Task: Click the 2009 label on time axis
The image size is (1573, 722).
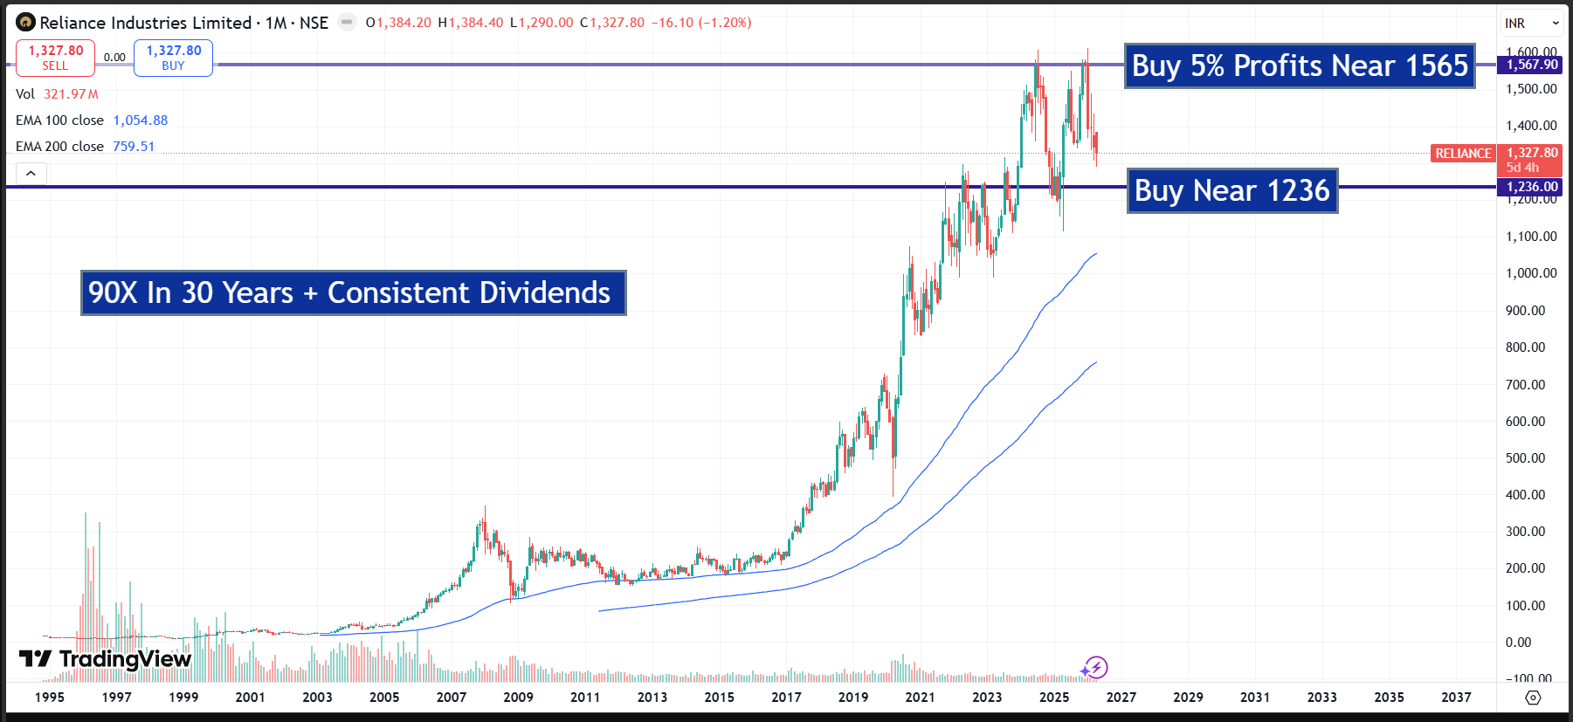Action: (x=518, y=698)
